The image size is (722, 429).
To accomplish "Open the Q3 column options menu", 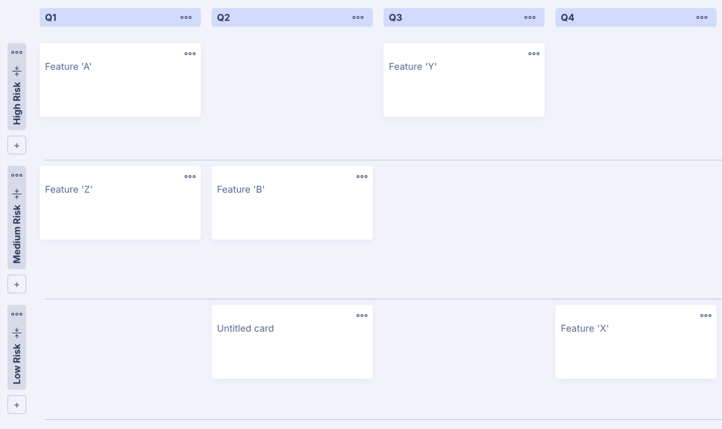I will tap(530, 17).
